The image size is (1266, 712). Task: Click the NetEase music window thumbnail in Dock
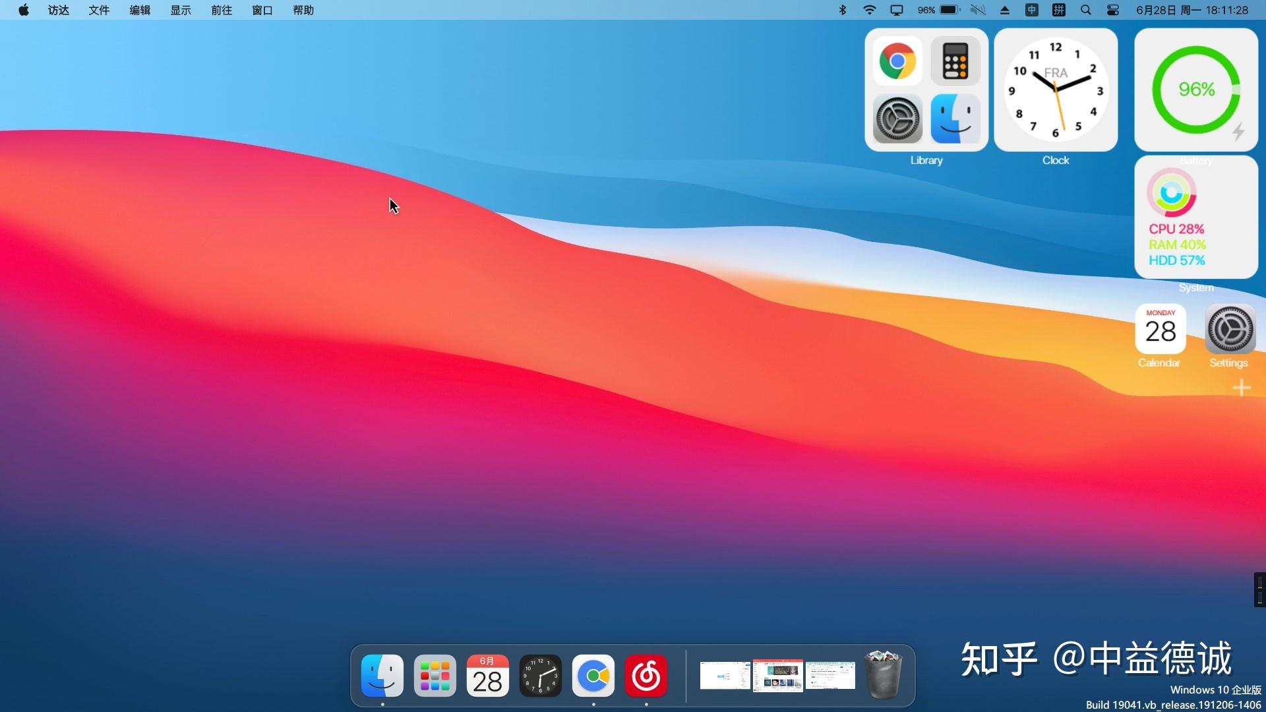point(777,675)
